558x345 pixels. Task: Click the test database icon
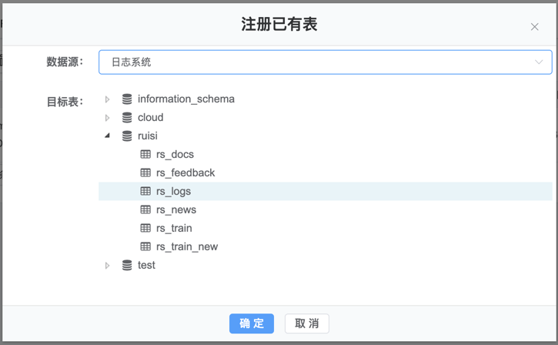tap(127, 266)
